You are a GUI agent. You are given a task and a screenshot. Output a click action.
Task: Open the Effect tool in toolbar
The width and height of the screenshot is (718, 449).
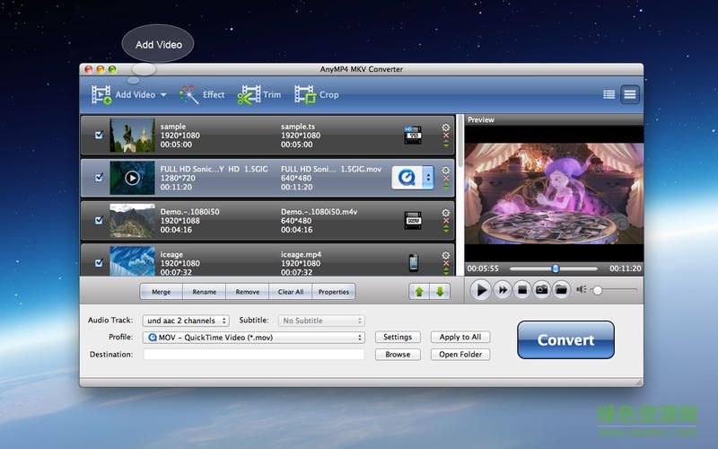tap(202, 94)
